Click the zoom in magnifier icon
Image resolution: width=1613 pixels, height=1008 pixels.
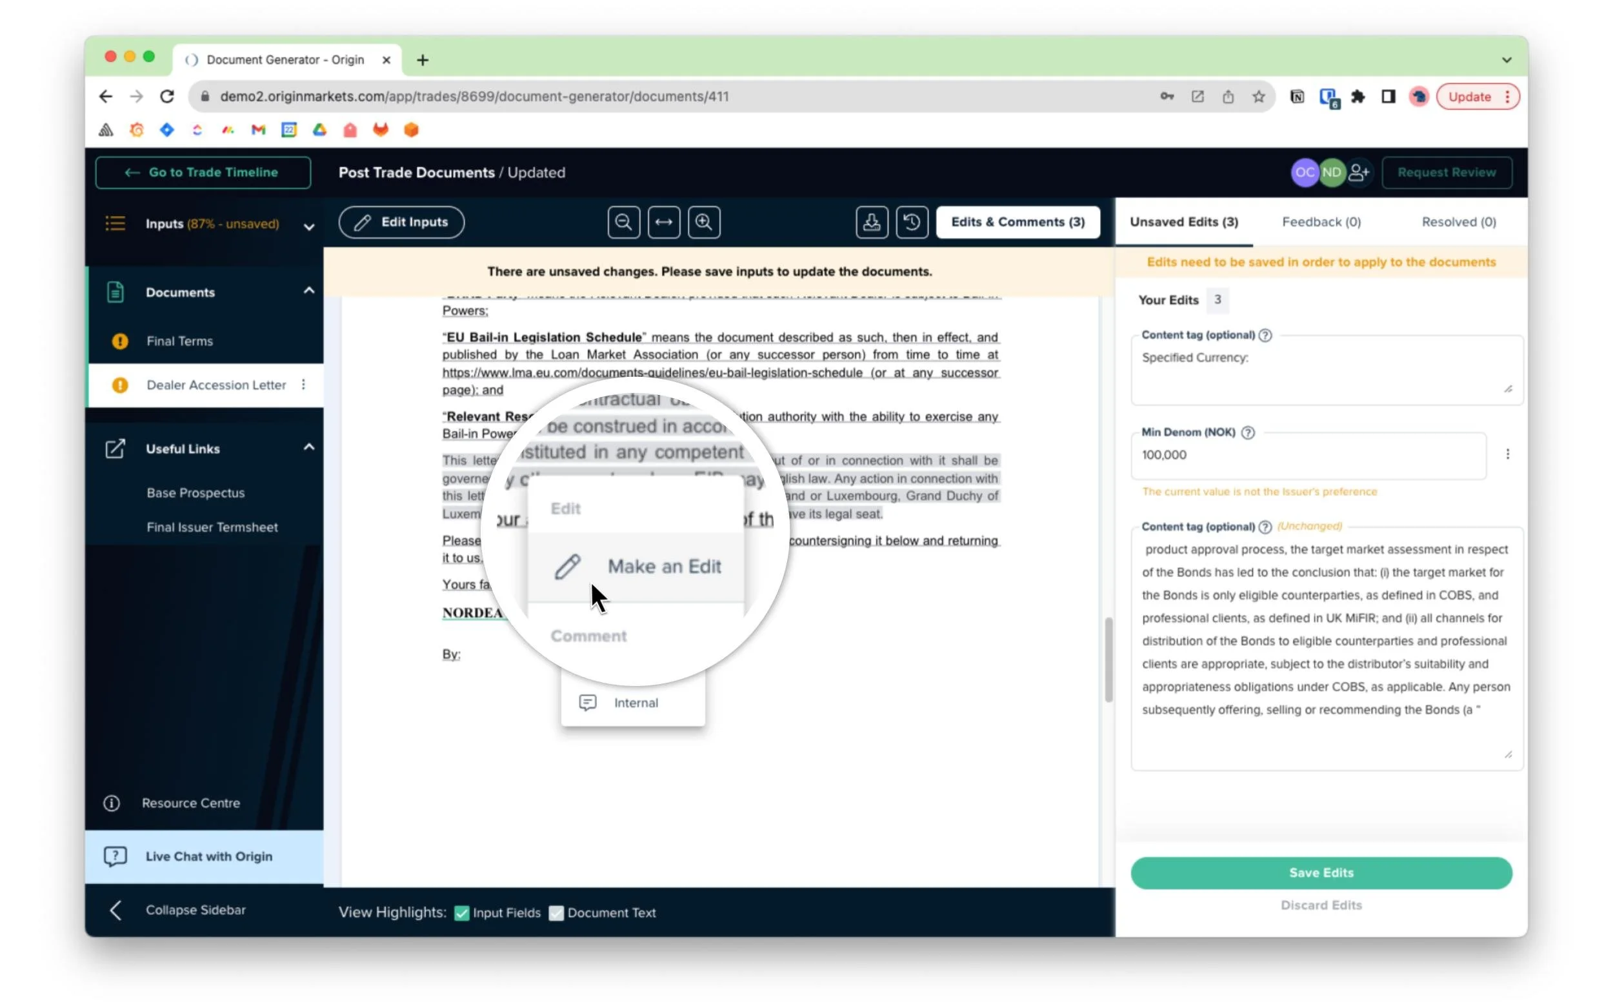click(x=704, y=222)
